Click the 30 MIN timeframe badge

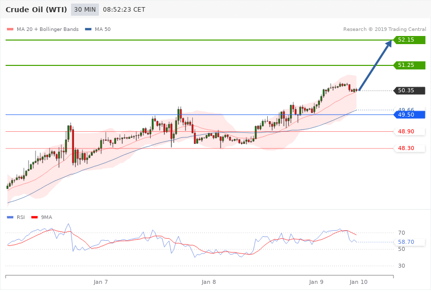[x=85, y=10]
